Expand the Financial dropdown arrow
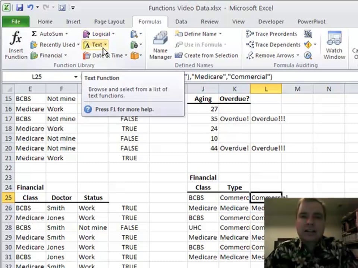 point(66,55)
